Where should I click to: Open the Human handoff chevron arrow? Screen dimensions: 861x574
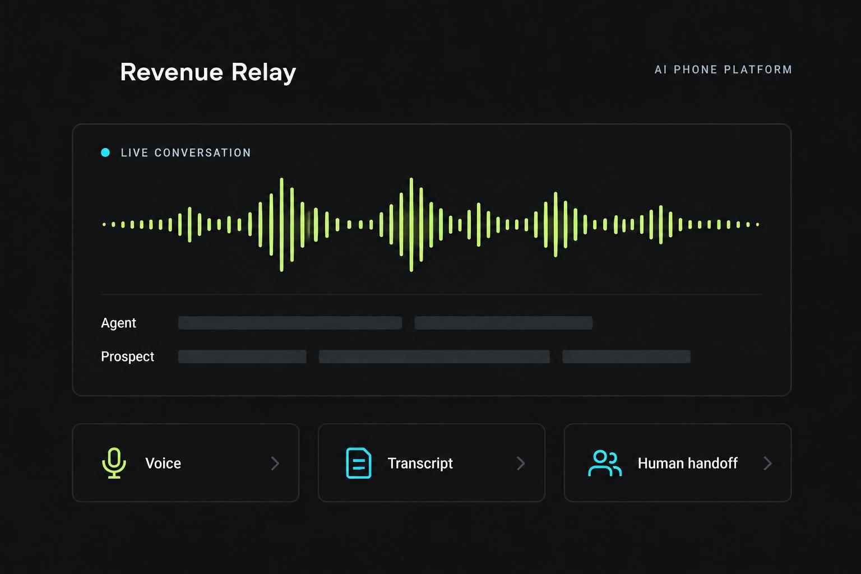[768, 463]
